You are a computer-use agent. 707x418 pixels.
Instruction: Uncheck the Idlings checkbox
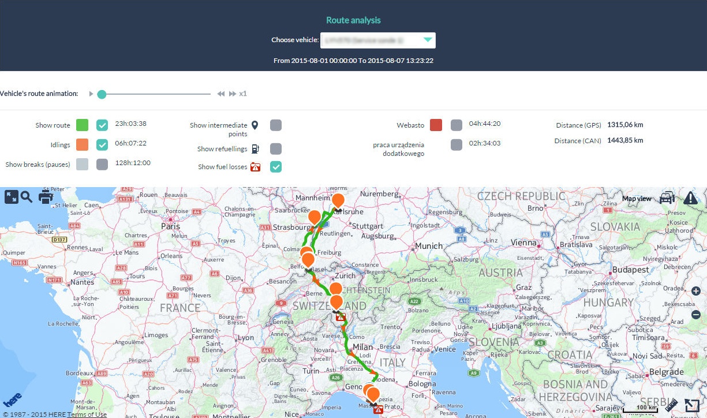102,145
